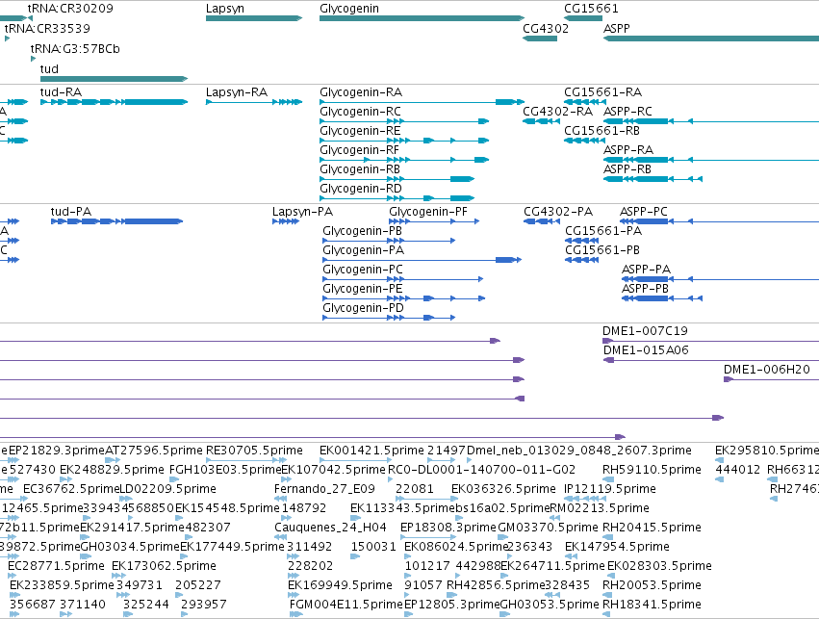Click the Glycogenin-PC protein label
Screen dimensions: 819x619
point(363,270)
